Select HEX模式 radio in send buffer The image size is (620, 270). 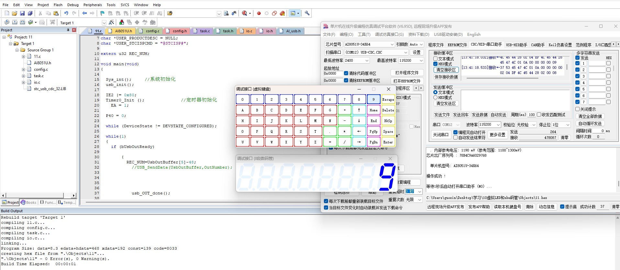click(435, 98)
